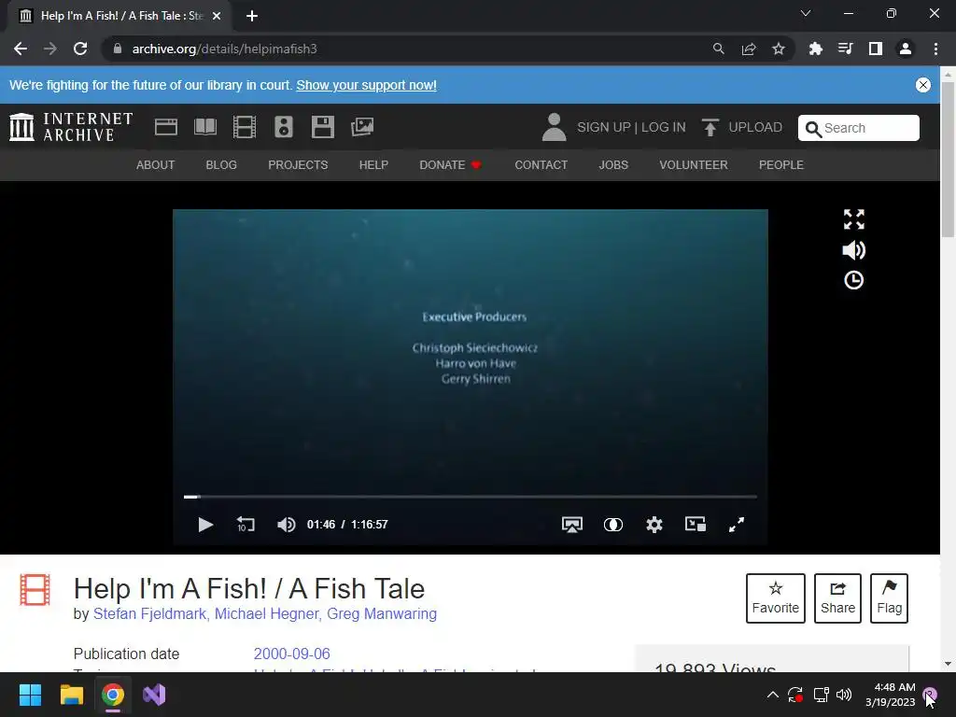Open the CONTACT menu item

541,165
